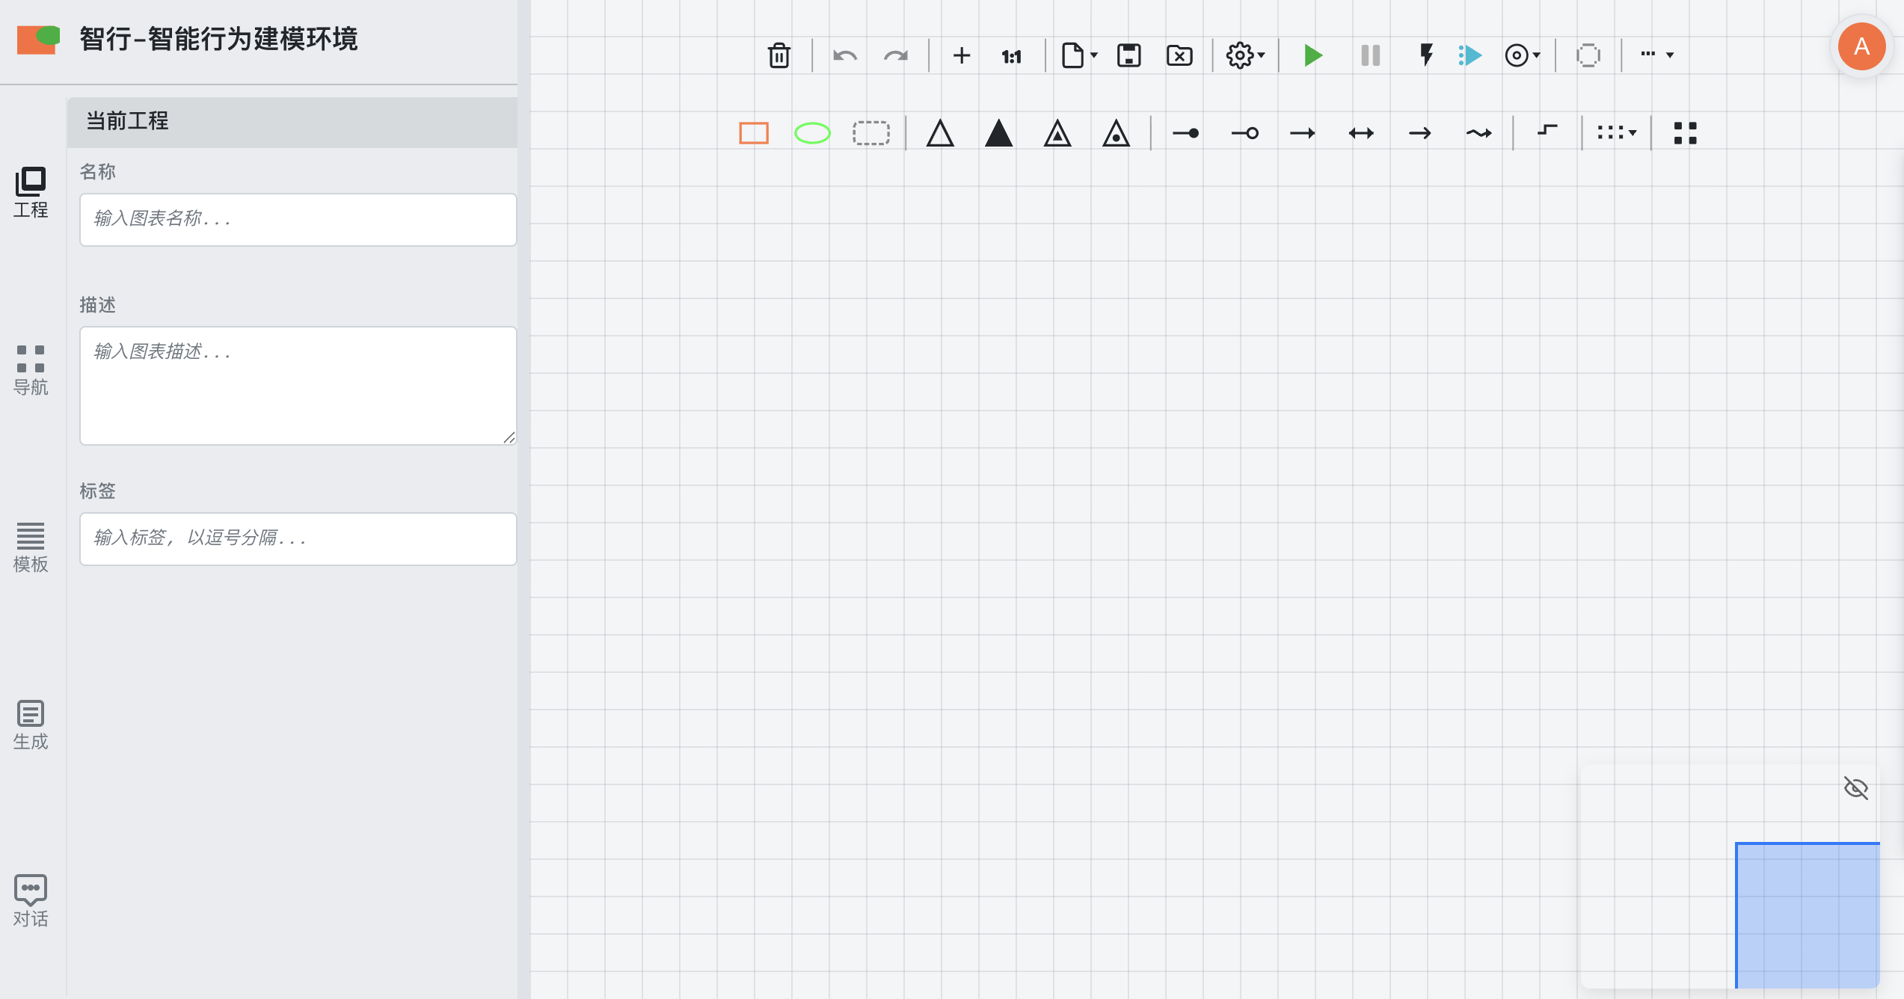
Task: Pick the wavy arrow connector tool
Action: (x=1478, y=133)
